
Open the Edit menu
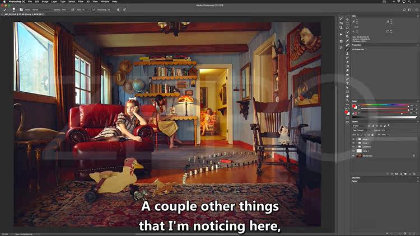tap(37, 2)
